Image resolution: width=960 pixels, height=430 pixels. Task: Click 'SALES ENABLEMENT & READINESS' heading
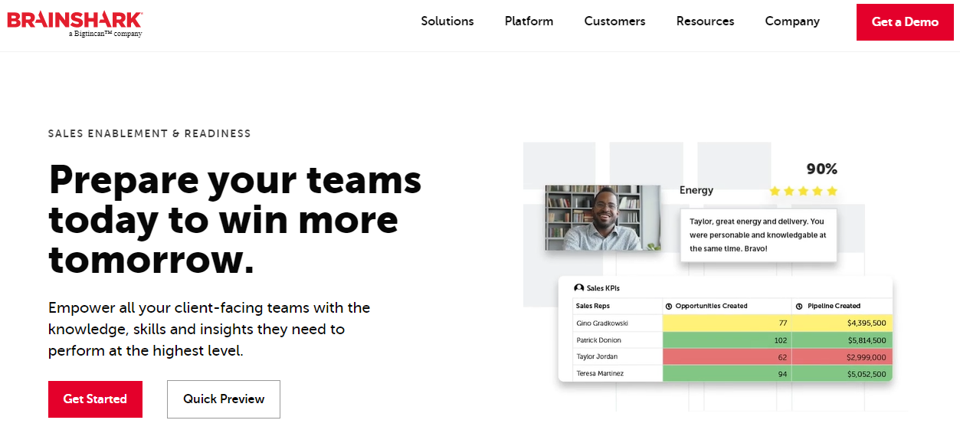149,133
